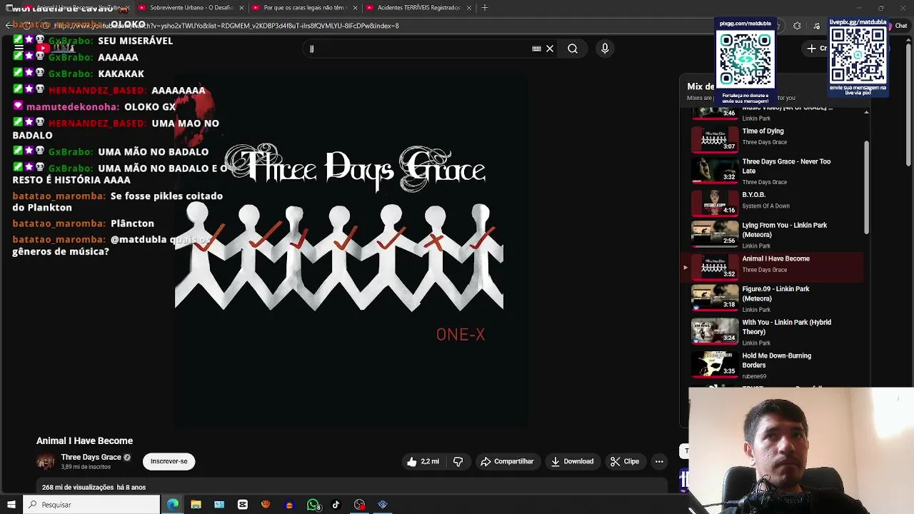This screenshot has height=514, width=914.
Task: Click the 268 mi de visualizações text
Action: tap(77, 488)
